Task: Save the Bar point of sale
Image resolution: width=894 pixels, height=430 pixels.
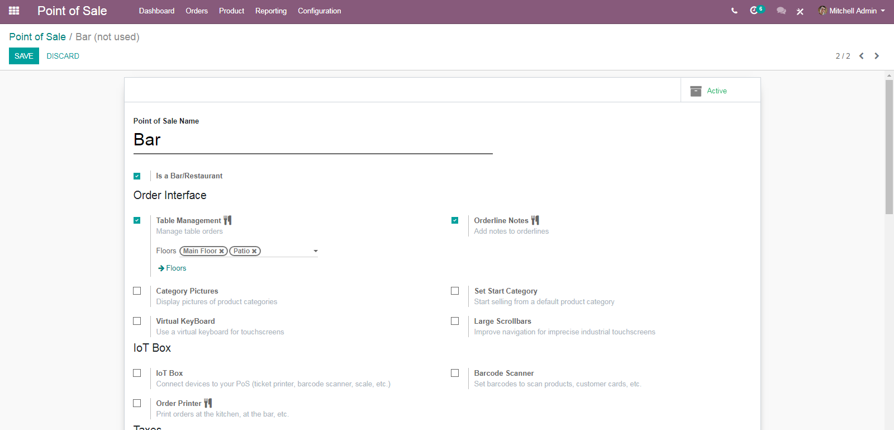Action: tap(24, 56)
